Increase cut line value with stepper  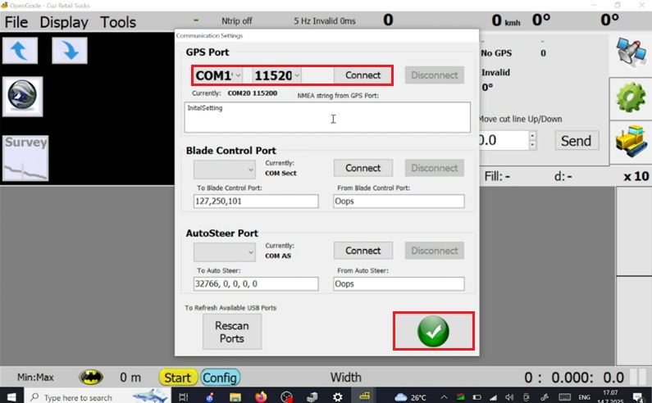pyautogui.click(x=532, y=135)
